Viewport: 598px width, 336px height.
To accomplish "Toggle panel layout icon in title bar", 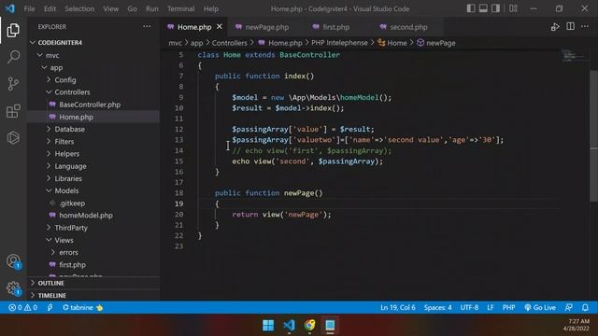I will (x=483, y=8).
